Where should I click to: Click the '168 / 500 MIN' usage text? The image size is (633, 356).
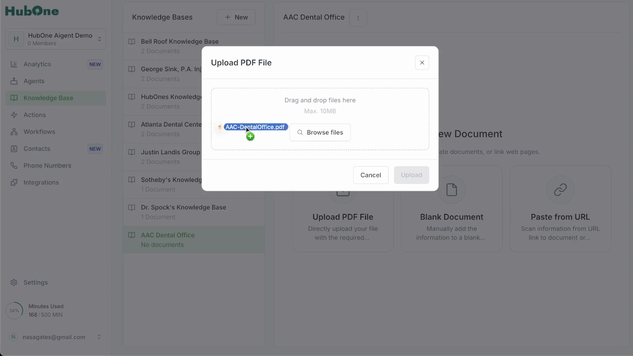point(45,315)
